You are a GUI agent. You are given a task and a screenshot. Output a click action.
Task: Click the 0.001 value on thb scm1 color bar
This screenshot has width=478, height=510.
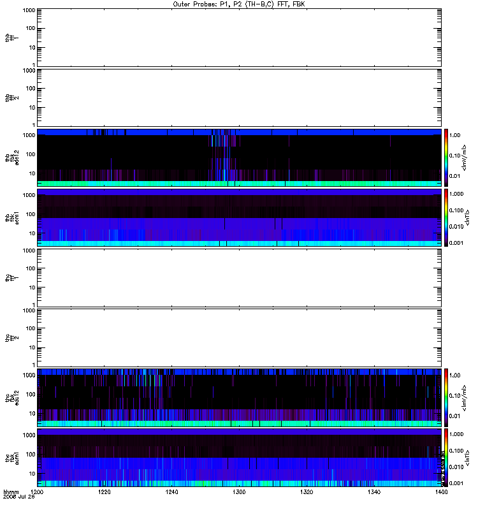[x=456, y=243]
